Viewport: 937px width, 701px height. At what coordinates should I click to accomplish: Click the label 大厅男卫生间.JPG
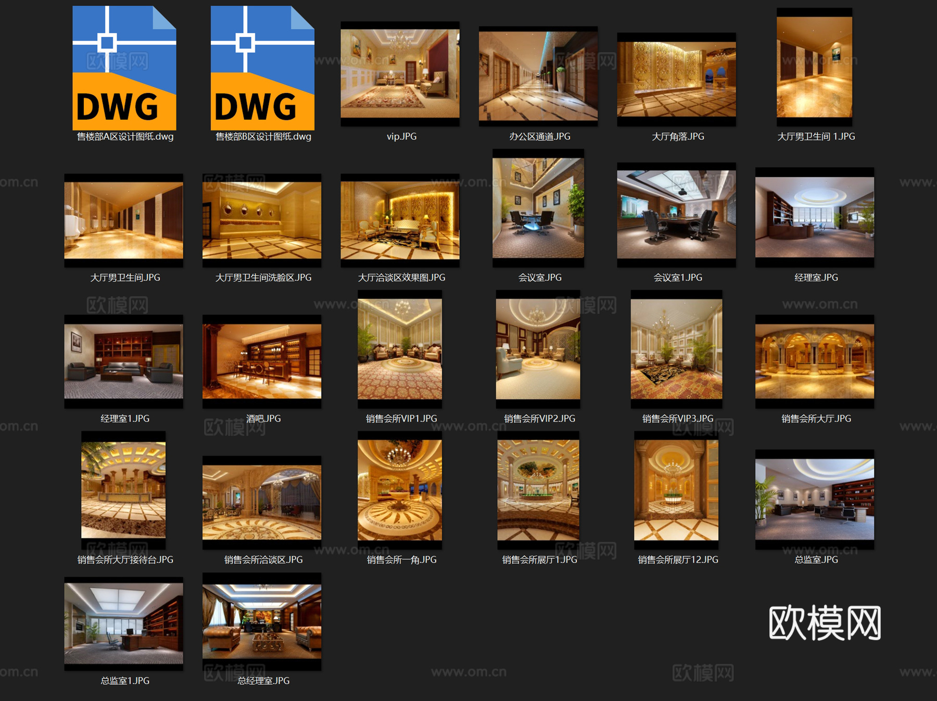[x=125, y=278]
